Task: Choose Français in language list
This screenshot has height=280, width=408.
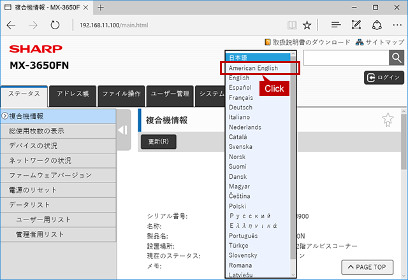Action: 258,97
